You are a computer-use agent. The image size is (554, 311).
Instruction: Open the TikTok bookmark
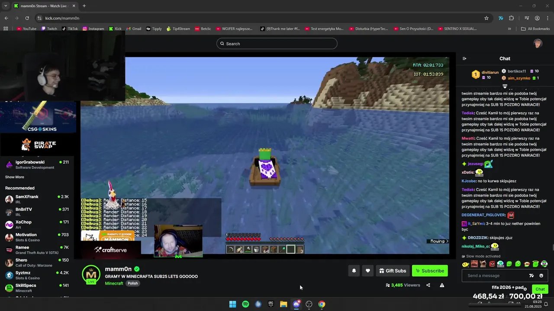coord(70,29)
